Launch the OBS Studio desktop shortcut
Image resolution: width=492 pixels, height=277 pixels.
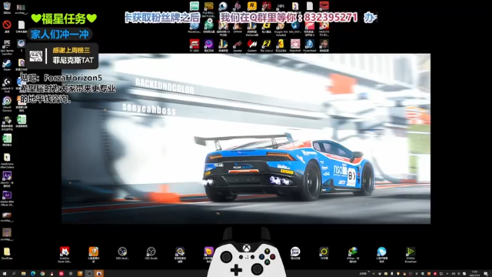point(151,253)
